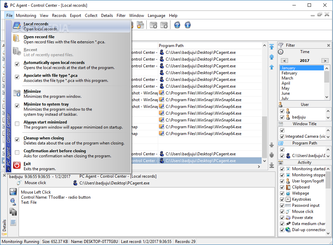Viewport: 333px width, 245px height.
Task: Close the Details pane with its X
Action: (4, 175)
